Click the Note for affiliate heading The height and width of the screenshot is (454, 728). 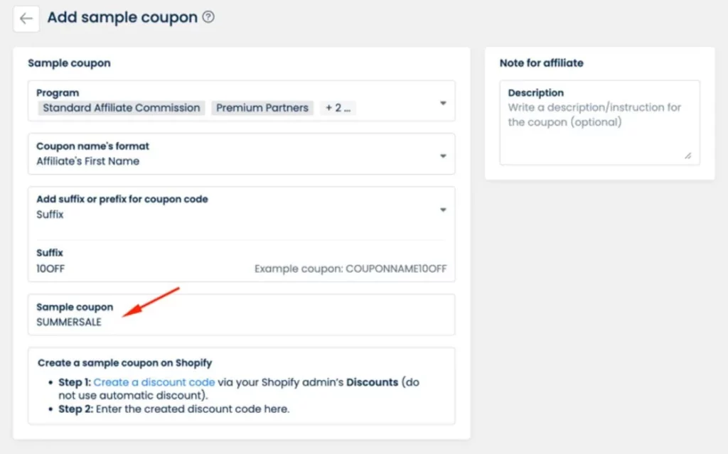(541, 63)
